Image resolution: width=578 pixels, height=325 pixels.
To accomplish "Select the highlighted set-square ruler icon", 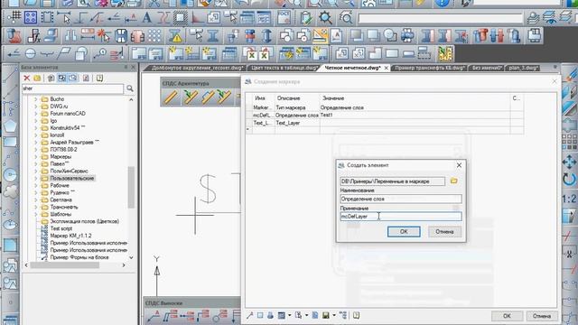I will pyautogui.click(x=320, y=36).
